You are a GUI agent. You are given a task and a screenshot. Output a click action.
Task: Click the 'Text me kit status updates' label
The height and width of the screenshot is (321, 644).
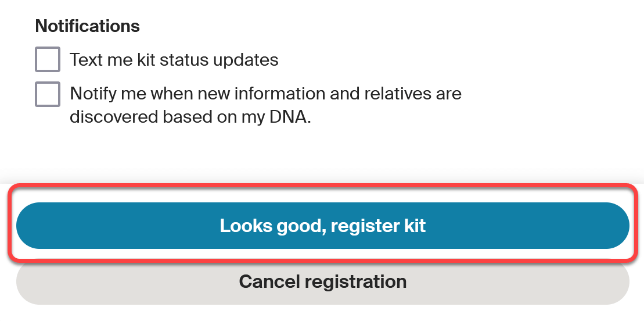point(174,60)
